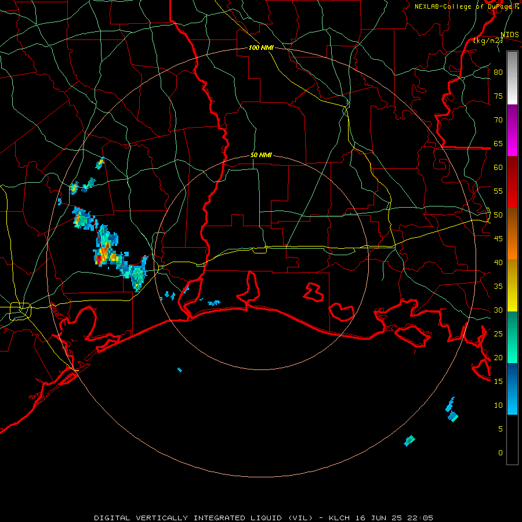Image resolution: width=522 pixels, height=522 pixels.
Task: Click the 40 scale value
Action: tap(498, 262)
